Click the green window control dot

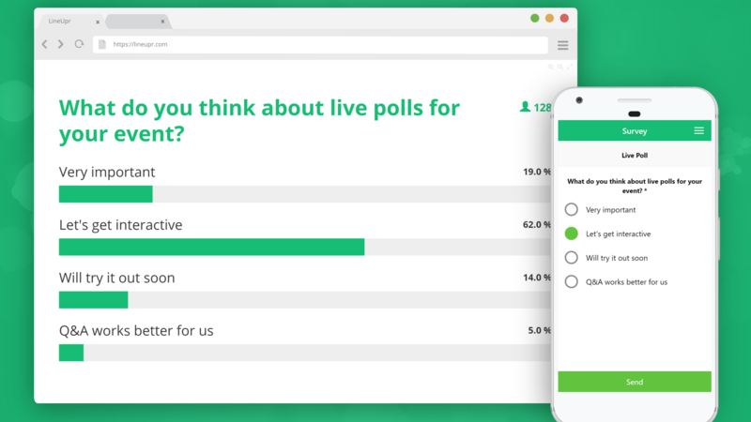click(534, 18)
